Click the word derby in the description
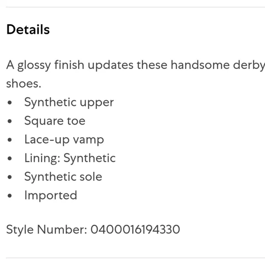 pos(249,65)
